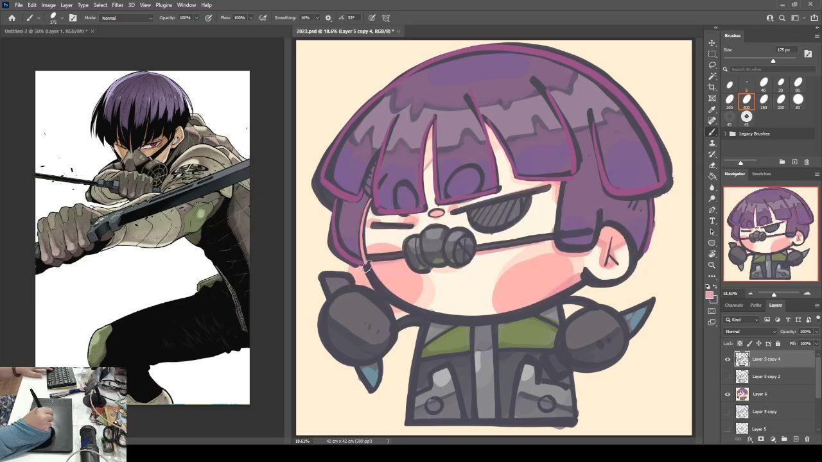Activate the Eyedropper tool

[x=712, y=109]
